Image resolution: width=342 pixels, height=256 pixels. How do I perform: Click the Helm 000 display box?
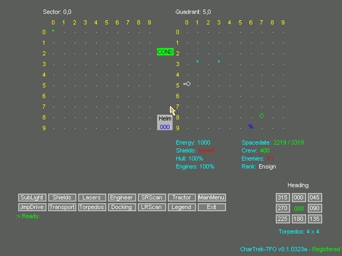tap(165, 123)
